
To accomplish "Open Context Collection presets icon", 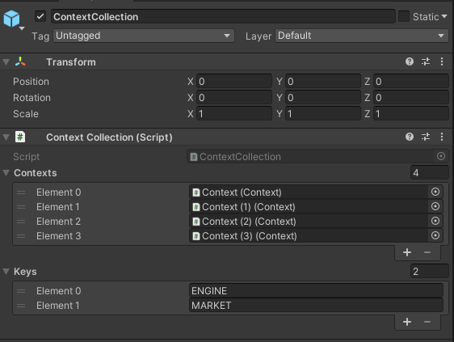I will (x=426, y=137).
